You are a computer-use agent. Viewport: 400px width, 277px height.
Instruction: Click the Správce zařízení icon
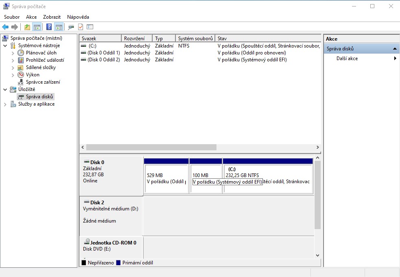pyautogui.click(x=21, y=82)
